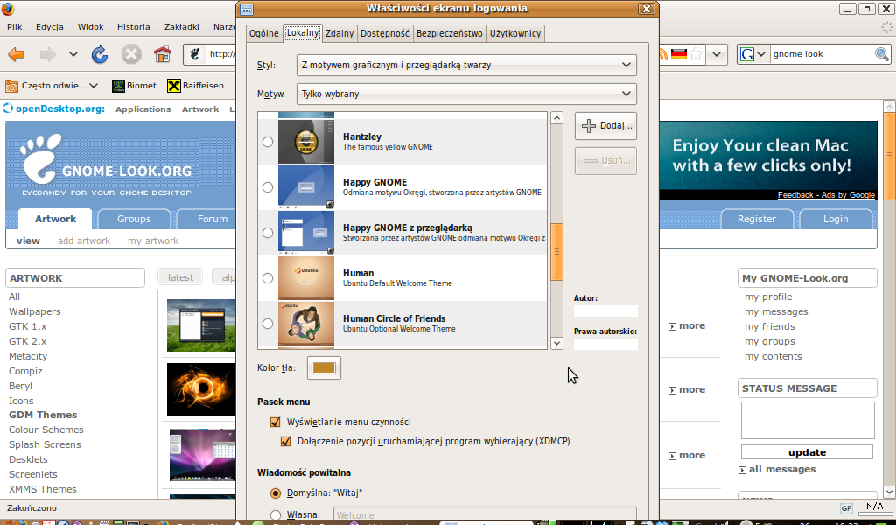The height and width of the screenshot is (525, 896).
Task: Click the GNOME foot site icon in address bar
Action: (195, 54)
